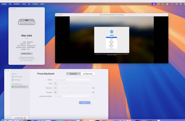Click the Mac mini title in About window
Screen dimensions: 185x121
26,36
